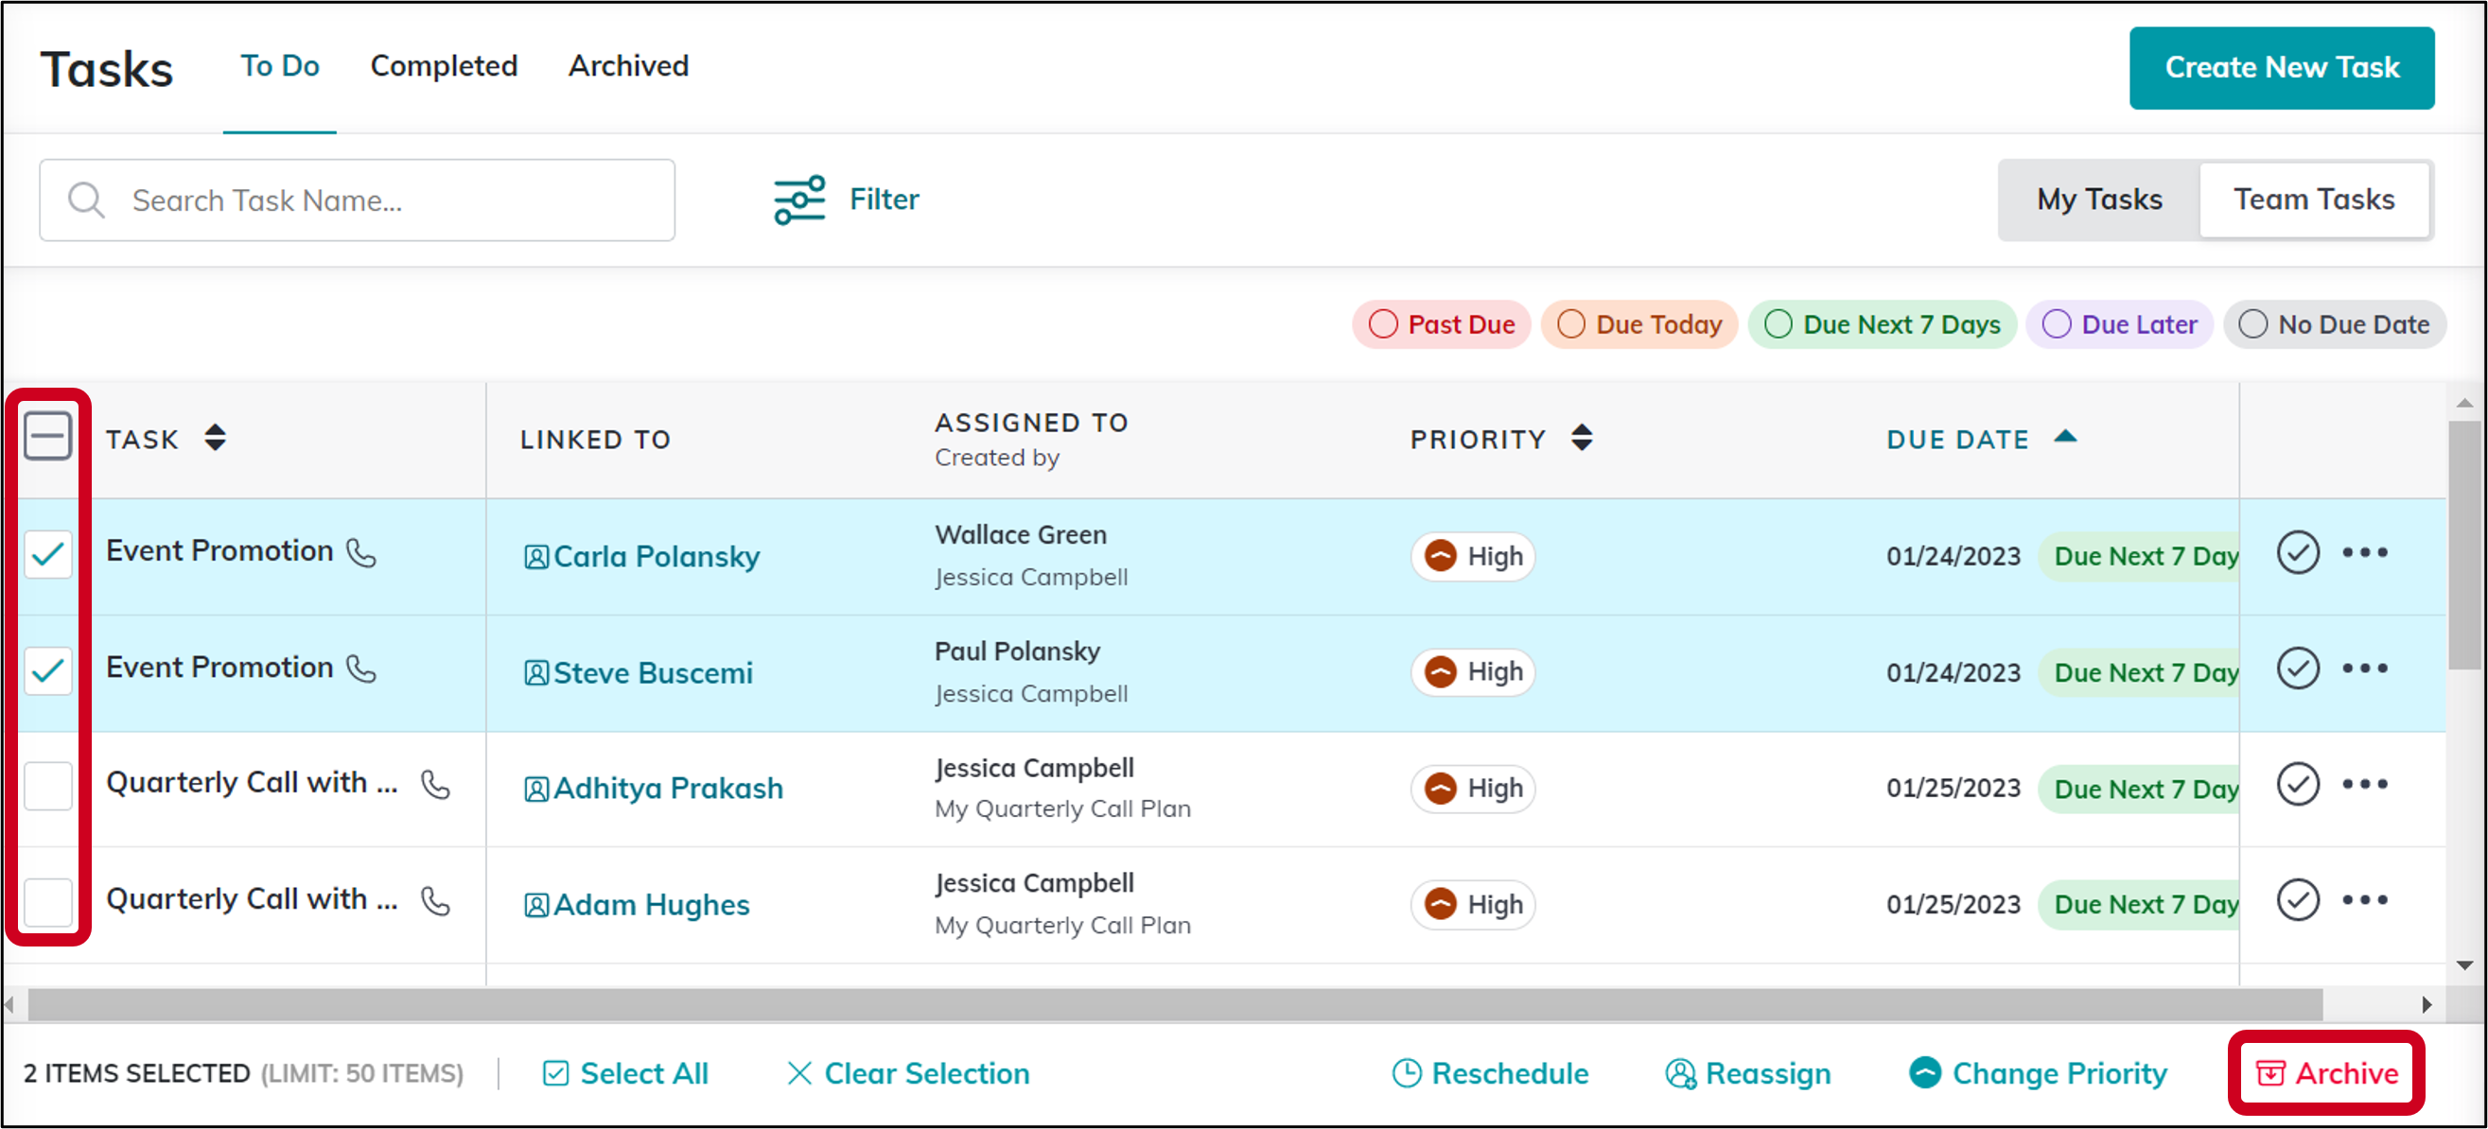Viewport: 2488px width, 1129px height.
Task: Open Steve Buscemi linked contact
Action: click(x=653, y=673)
